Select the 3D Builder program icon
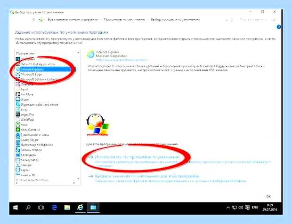This screenshot has width=292, height=224. [x=18, y=59]
